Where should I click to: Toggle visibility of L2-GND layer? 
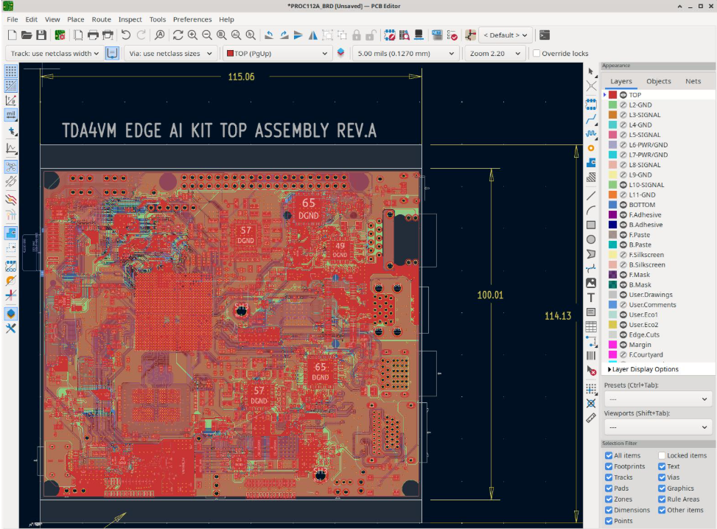coord(623,105)
